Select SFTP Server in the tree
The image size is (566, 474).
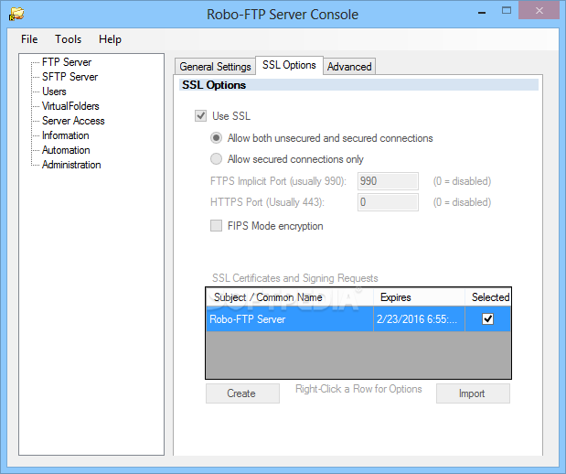(70, 77)
